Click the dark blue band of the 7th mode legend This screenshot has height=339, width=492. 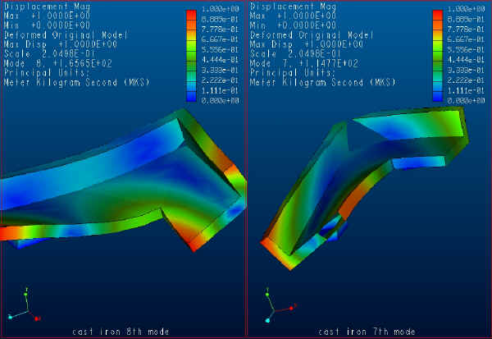click(437, 97)
